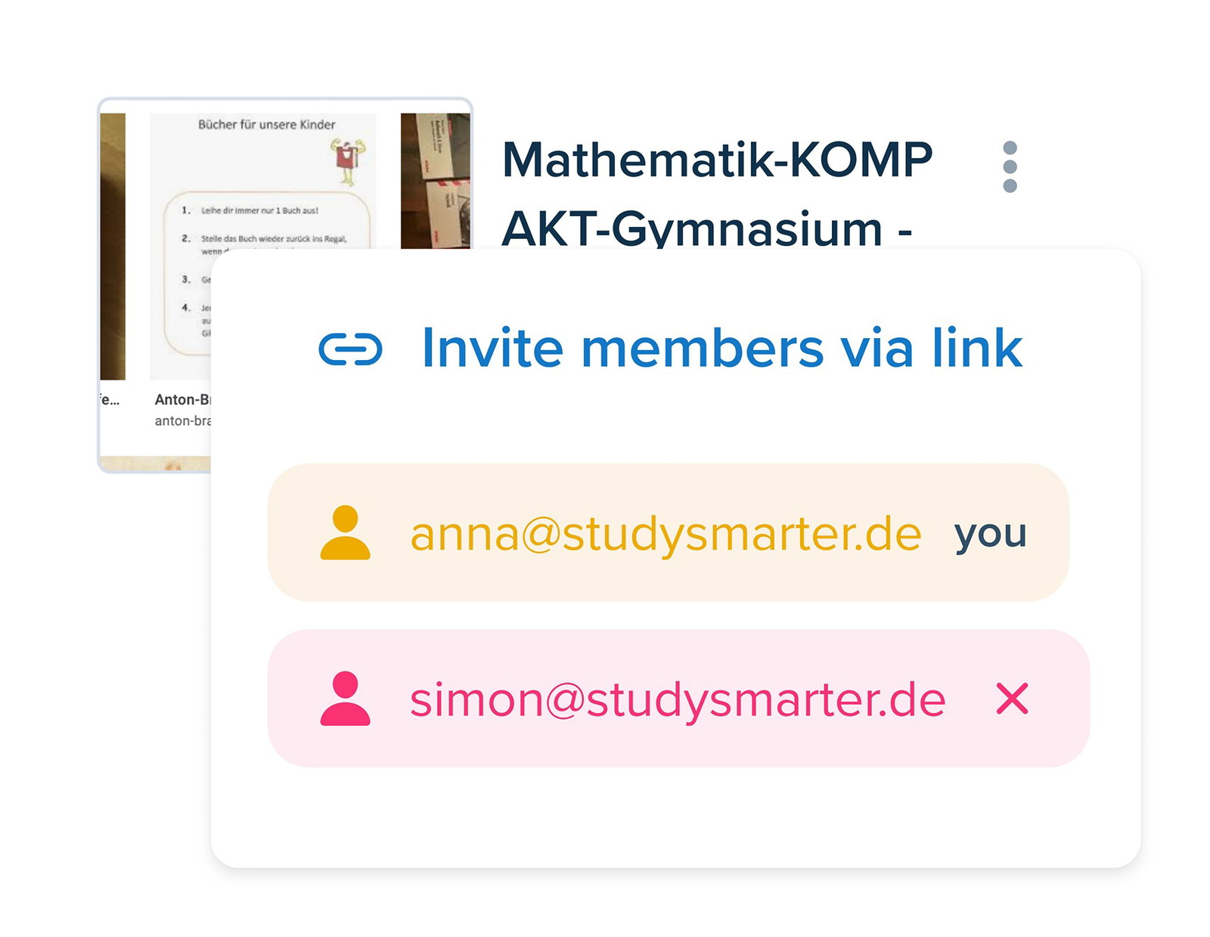Image resolution: width=1210 pixels, height=937 pixels.
Task: Select the simon@studysmarter.de member entry
Action: 677,700
